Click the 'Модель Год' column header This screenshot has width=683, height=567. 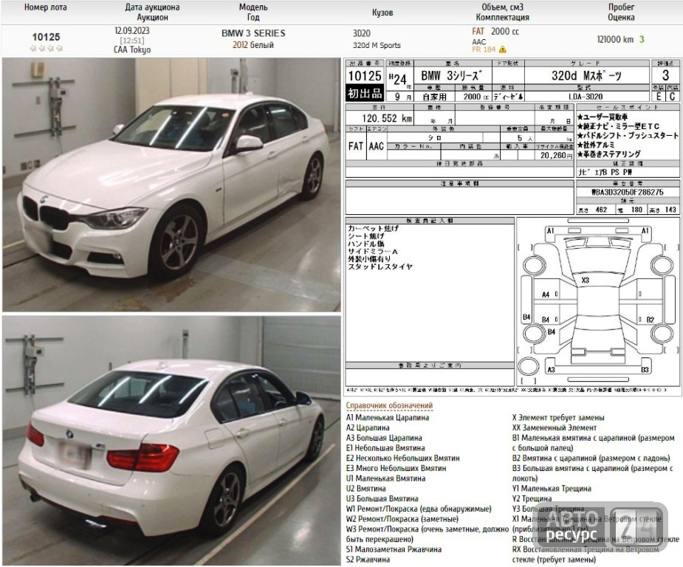(253, 13)
